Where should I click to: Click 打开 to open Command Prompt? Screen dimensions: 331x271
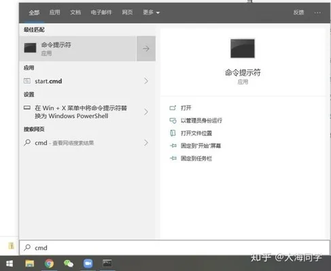click(x=186, y=108)
